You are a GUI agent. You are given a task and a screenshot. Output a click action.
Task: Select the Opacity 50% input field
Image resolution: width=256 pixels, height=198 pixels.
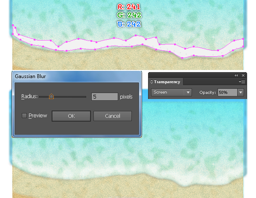[x=227, y=93]
